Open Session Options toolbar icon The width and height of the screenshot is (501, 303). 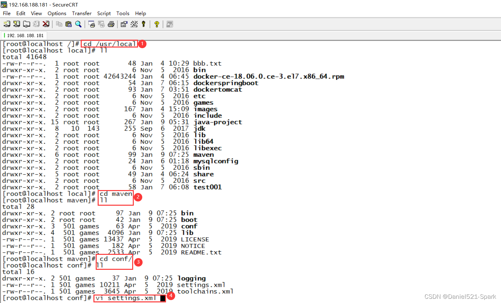coord(124,24)
